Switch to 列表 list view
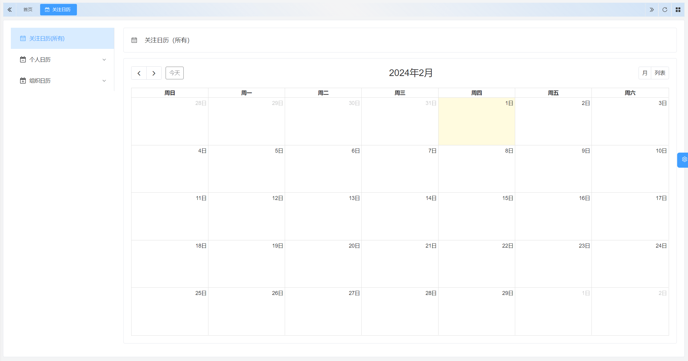Viewport: 688px width, 361px height. [660, 73]
